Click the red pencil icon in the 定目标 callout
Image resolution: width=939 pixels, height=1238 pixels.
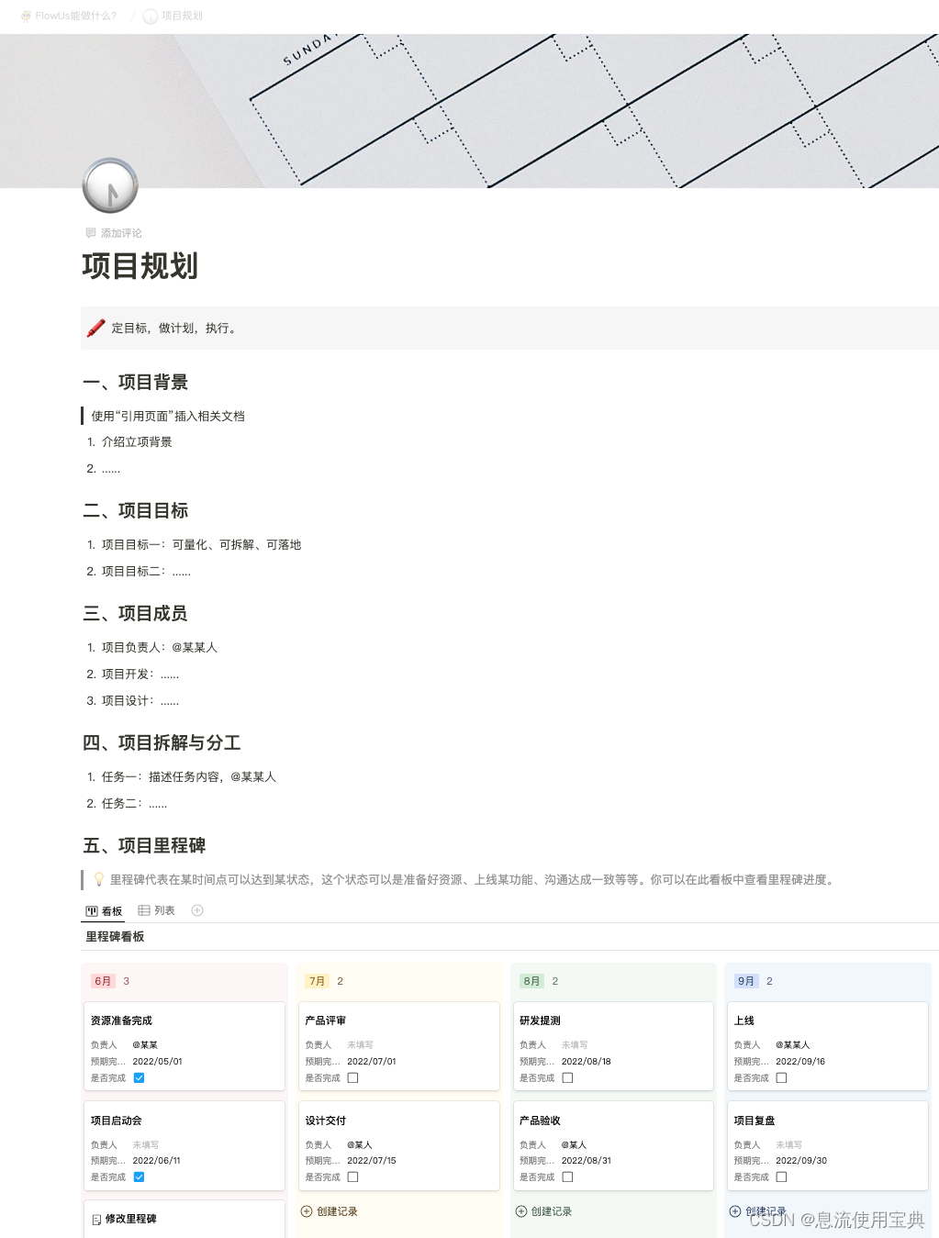coord(95,328)
